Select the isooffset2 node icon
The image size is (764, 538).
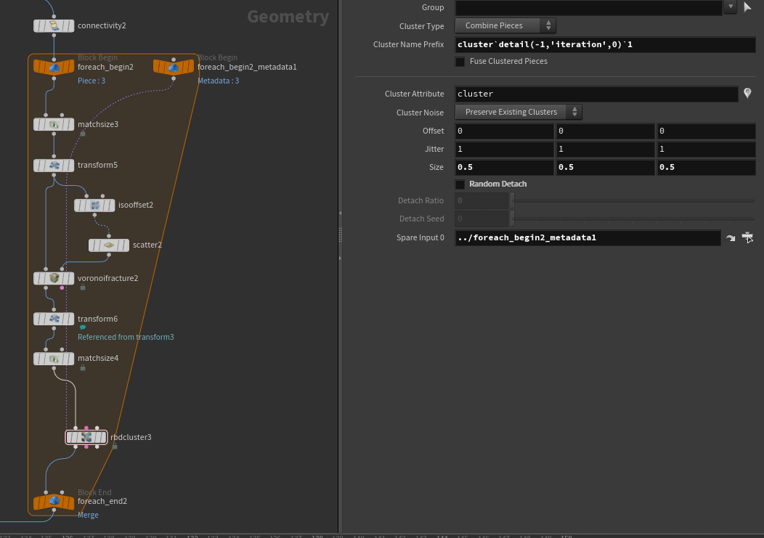(94, 205)
